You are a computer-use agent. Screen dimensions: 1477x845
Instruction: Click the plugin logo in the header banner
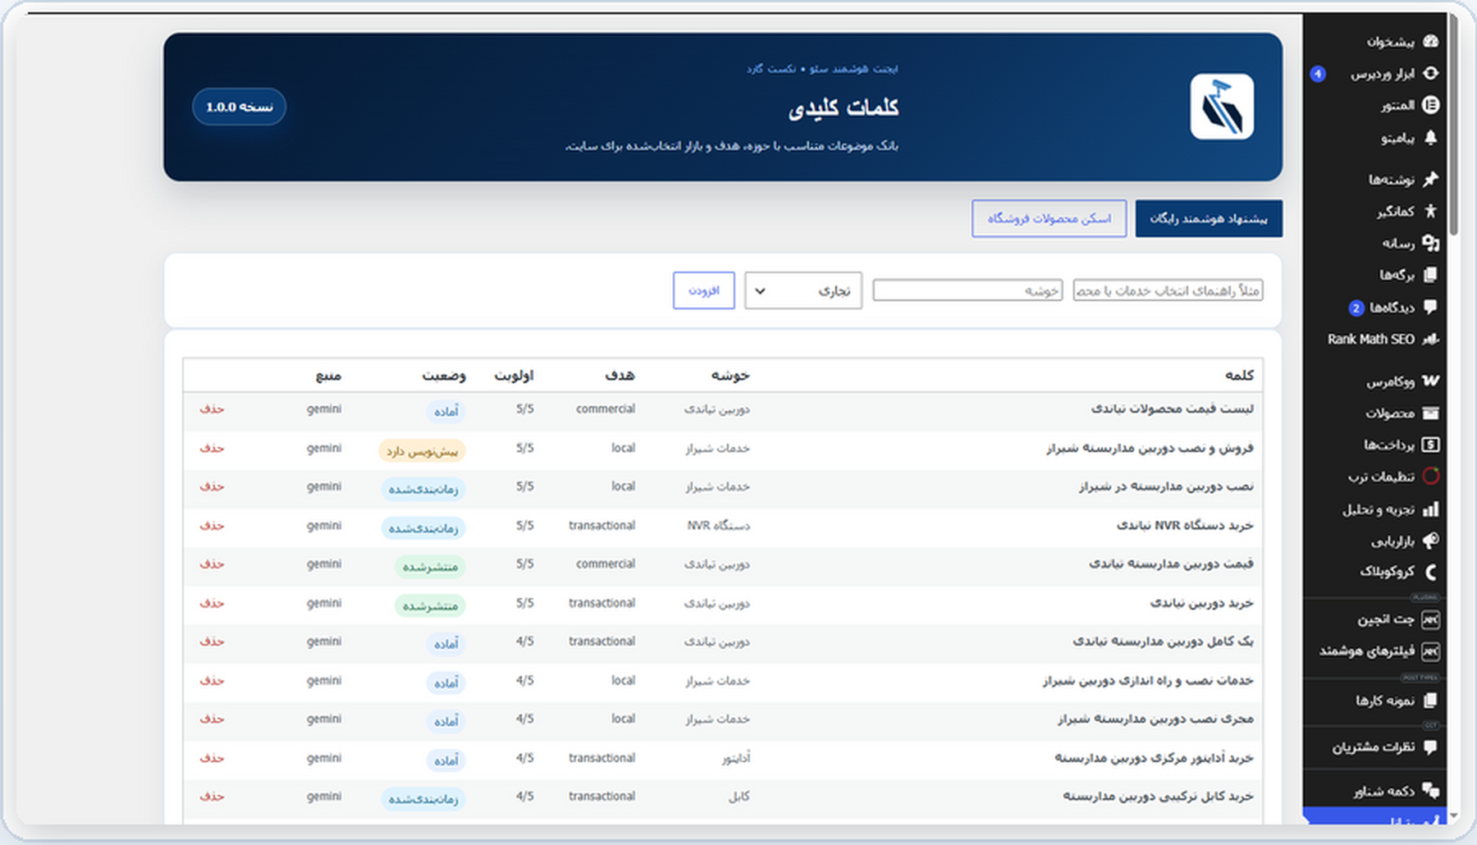tap(1222, 107)
